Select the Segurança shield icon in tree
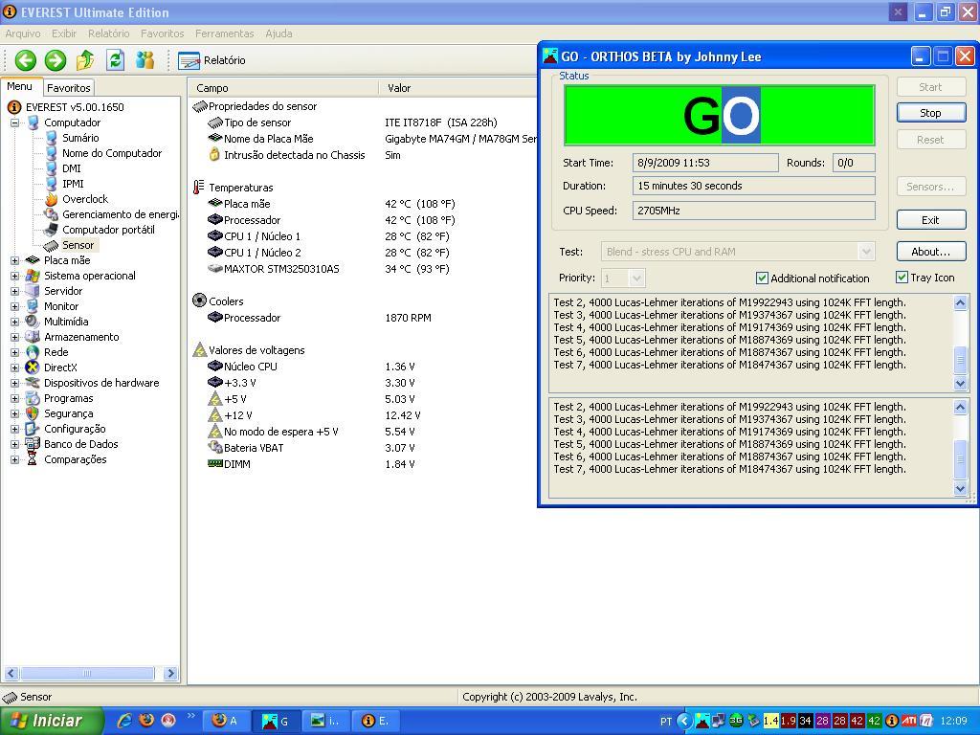 click(x=33, y=413)
